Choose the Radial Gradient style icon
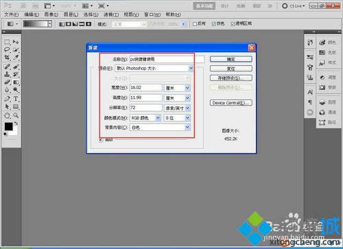The height and width of the screenshot is (249, 343). coord(69,24)
